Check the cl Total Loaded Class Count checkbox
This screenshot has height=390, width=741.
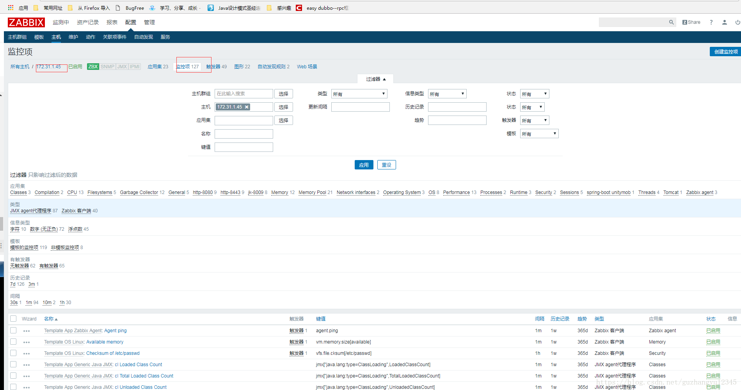pos(13,376)
